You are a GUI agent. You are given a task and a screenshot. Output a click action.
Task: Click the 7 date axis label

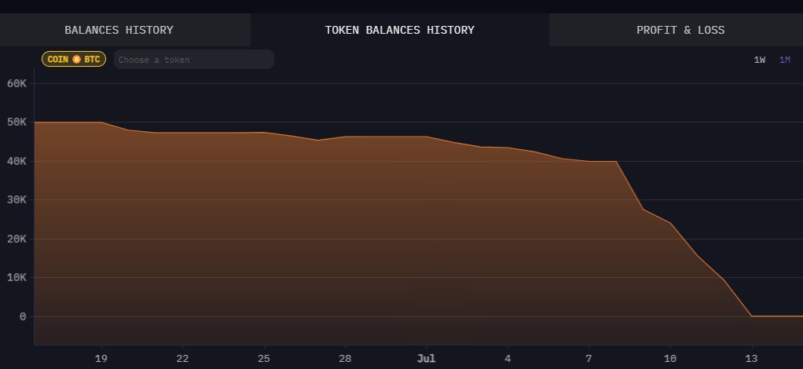589,358
